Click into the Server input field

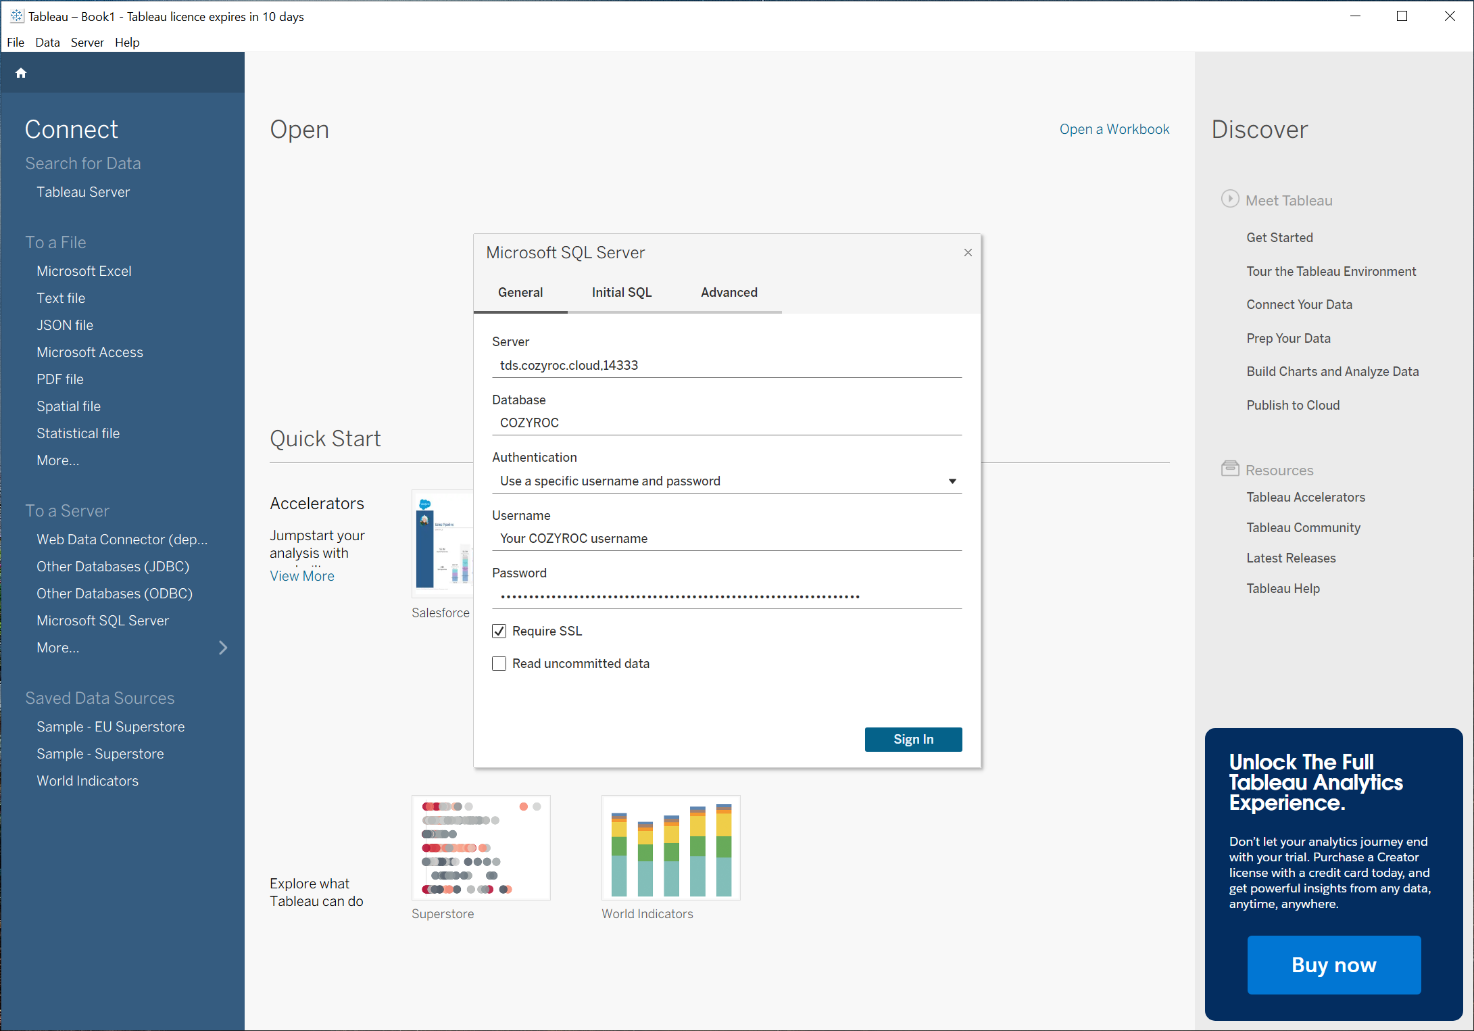tap(726, 366)
